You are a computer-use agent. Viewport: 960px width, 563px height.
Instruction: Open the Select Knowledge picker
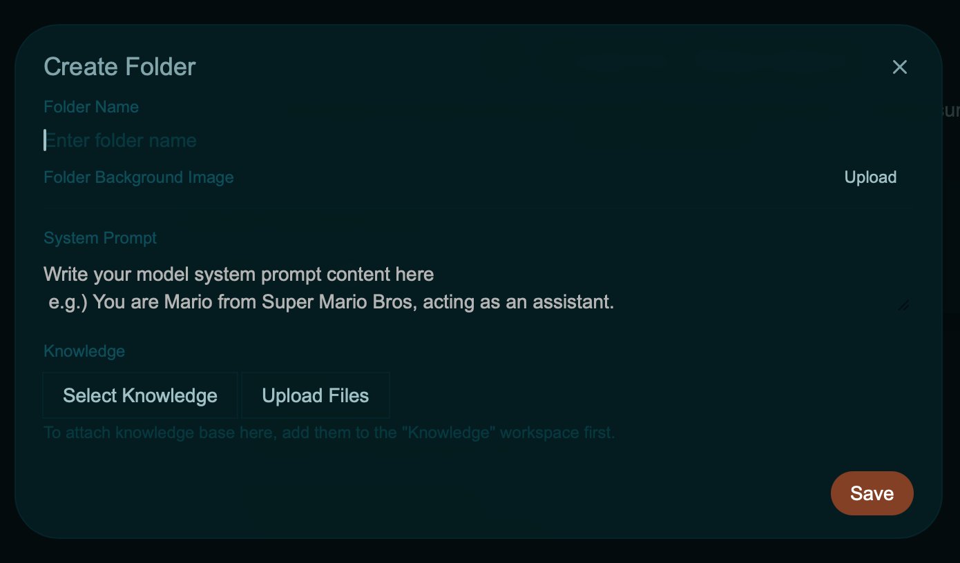pyautogui.click(x=140, y=395)
